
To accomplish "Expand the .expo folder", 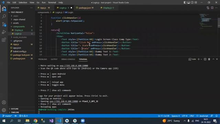I will coord(15,16).
